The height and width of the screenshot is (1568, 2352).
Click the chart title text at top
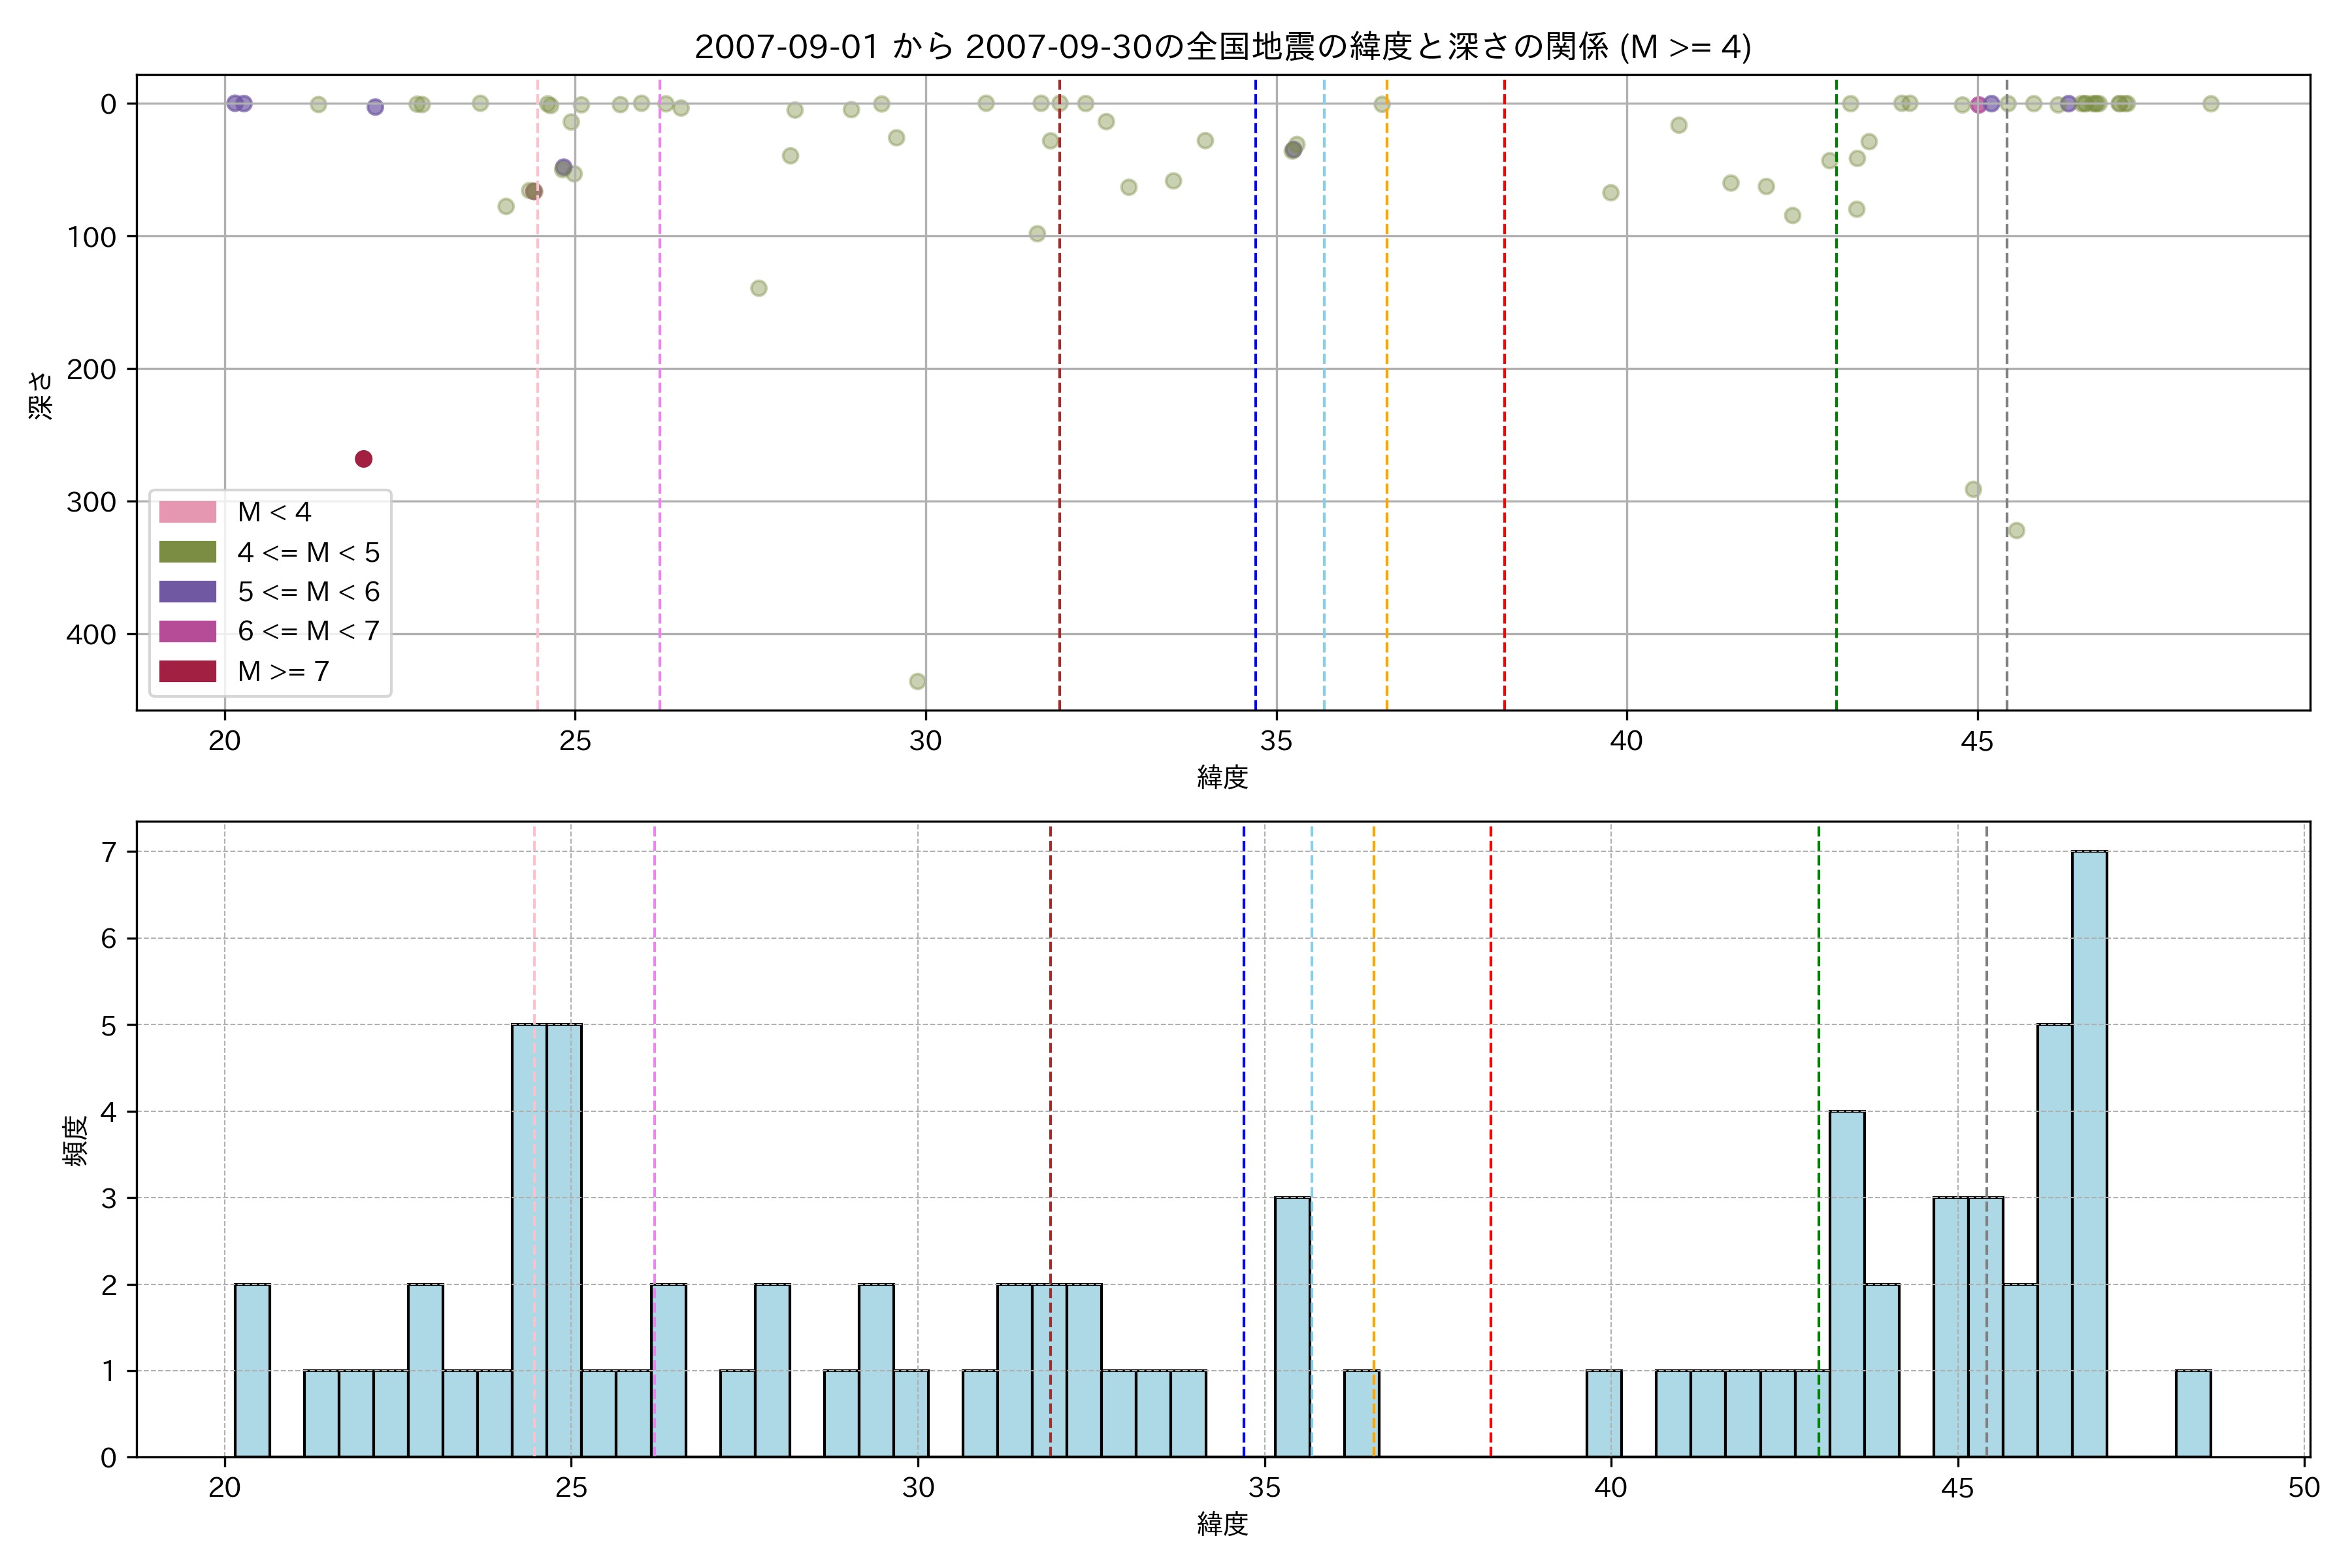[1222, 47]
